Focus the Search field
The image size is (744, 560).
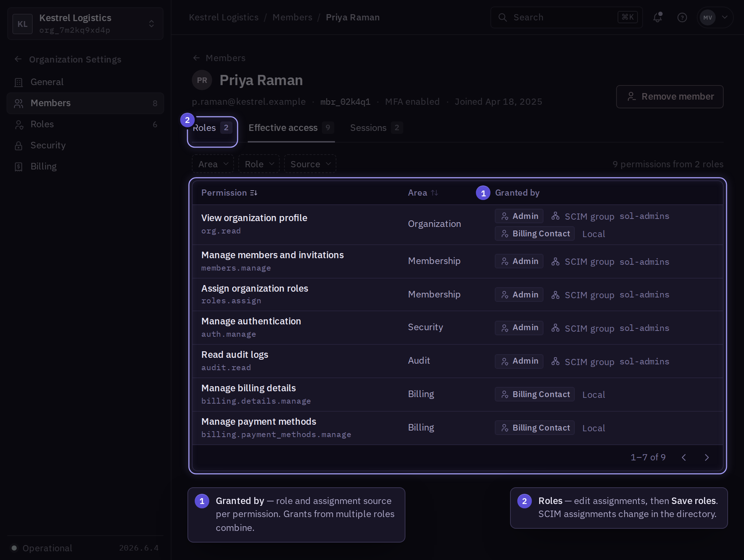pos(567,17)
